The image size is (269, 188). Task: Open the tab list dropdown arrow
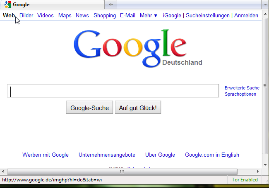click(265, 5)
